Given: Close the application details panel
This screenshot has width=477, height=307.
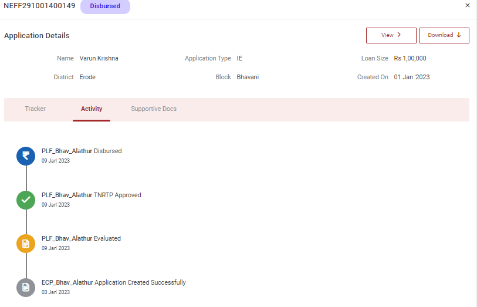Looking at the screenshot, I should [x=467, y=5].
